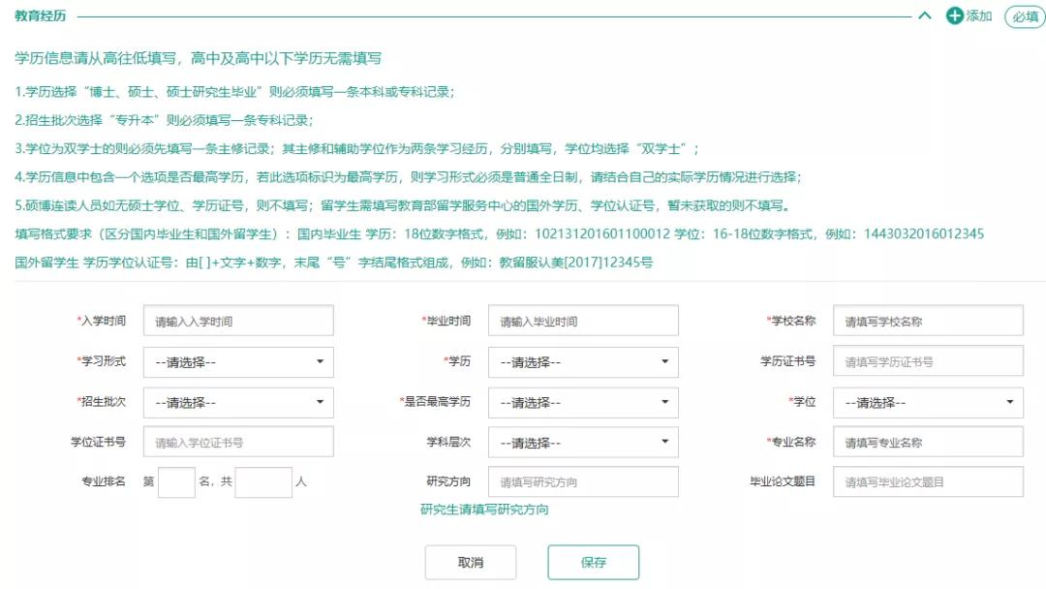1046x589 pixels.
Task: Select the 毕业时间 input field
Action: pos(582,320)
